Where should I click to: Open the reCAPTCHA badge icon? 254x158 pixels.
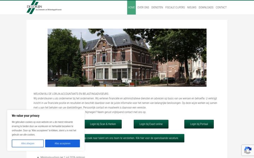coord(248,150)
